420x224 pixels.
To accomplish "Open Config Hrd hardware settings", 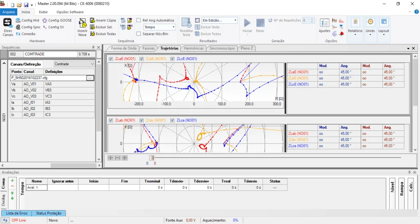I will 27,20.
